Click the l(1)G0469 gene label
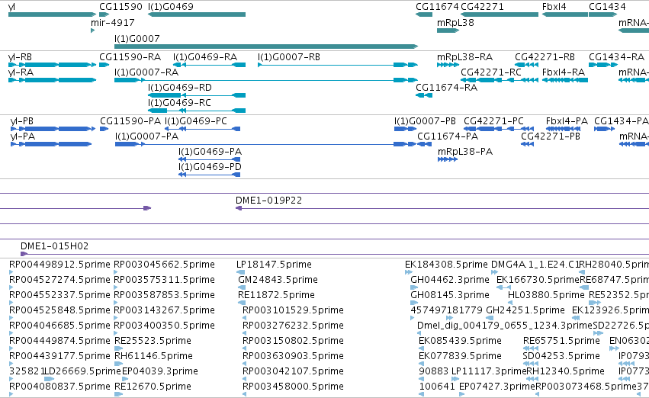Screen dimensions: 649x398 (x=171, y=7)
